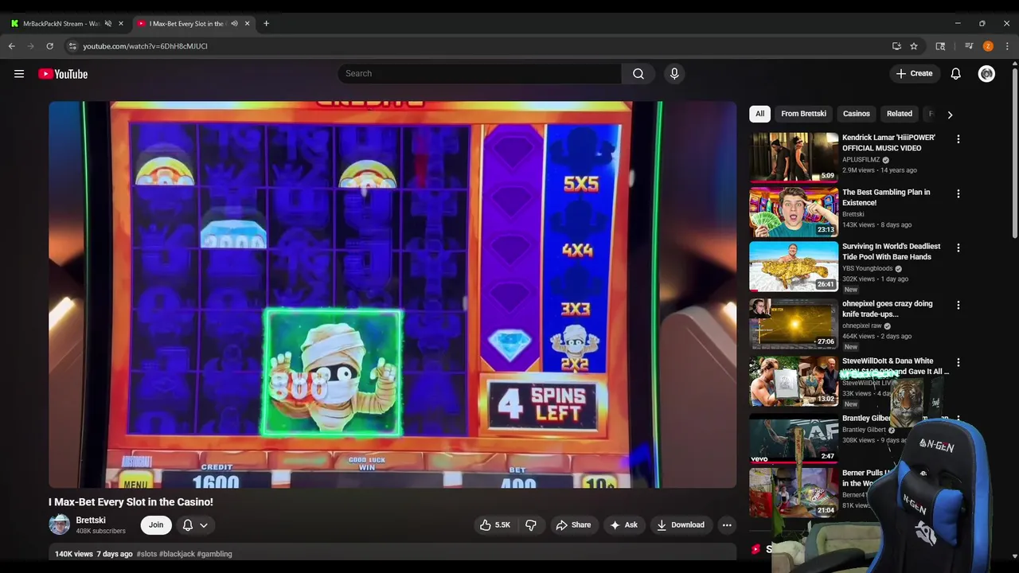Image resolution: width=1019 pixels, height=573 pixels.
Task: Click the Share button
Action: tap(573, 525)
